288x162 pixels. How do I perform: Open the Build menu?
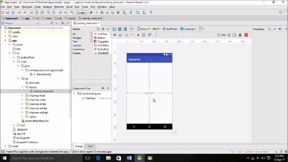(69, 7)
